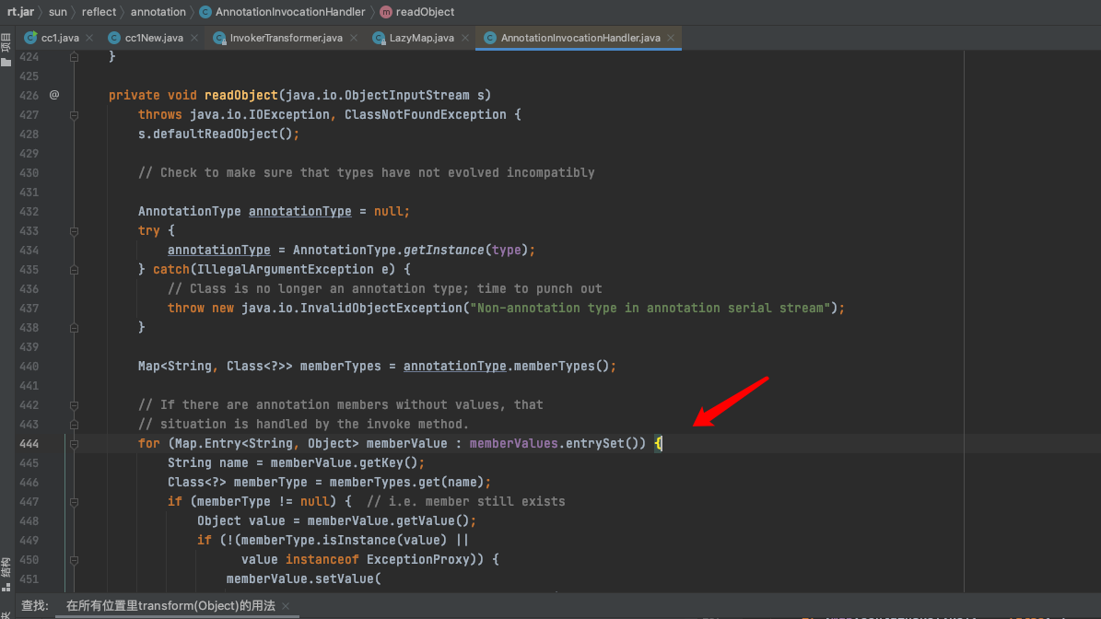Switch to the cc1.java tab
Screen dimensions: 1101x619
(x=60, y=38)
